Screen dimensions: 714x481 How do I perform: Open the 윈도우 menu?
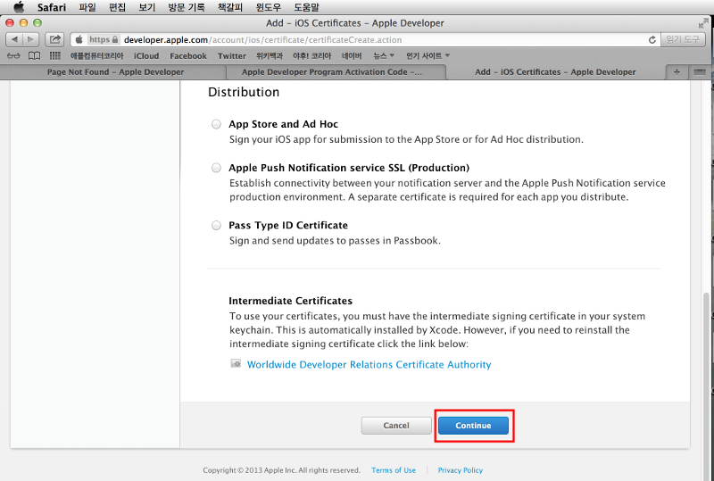(x=269, y=7)
